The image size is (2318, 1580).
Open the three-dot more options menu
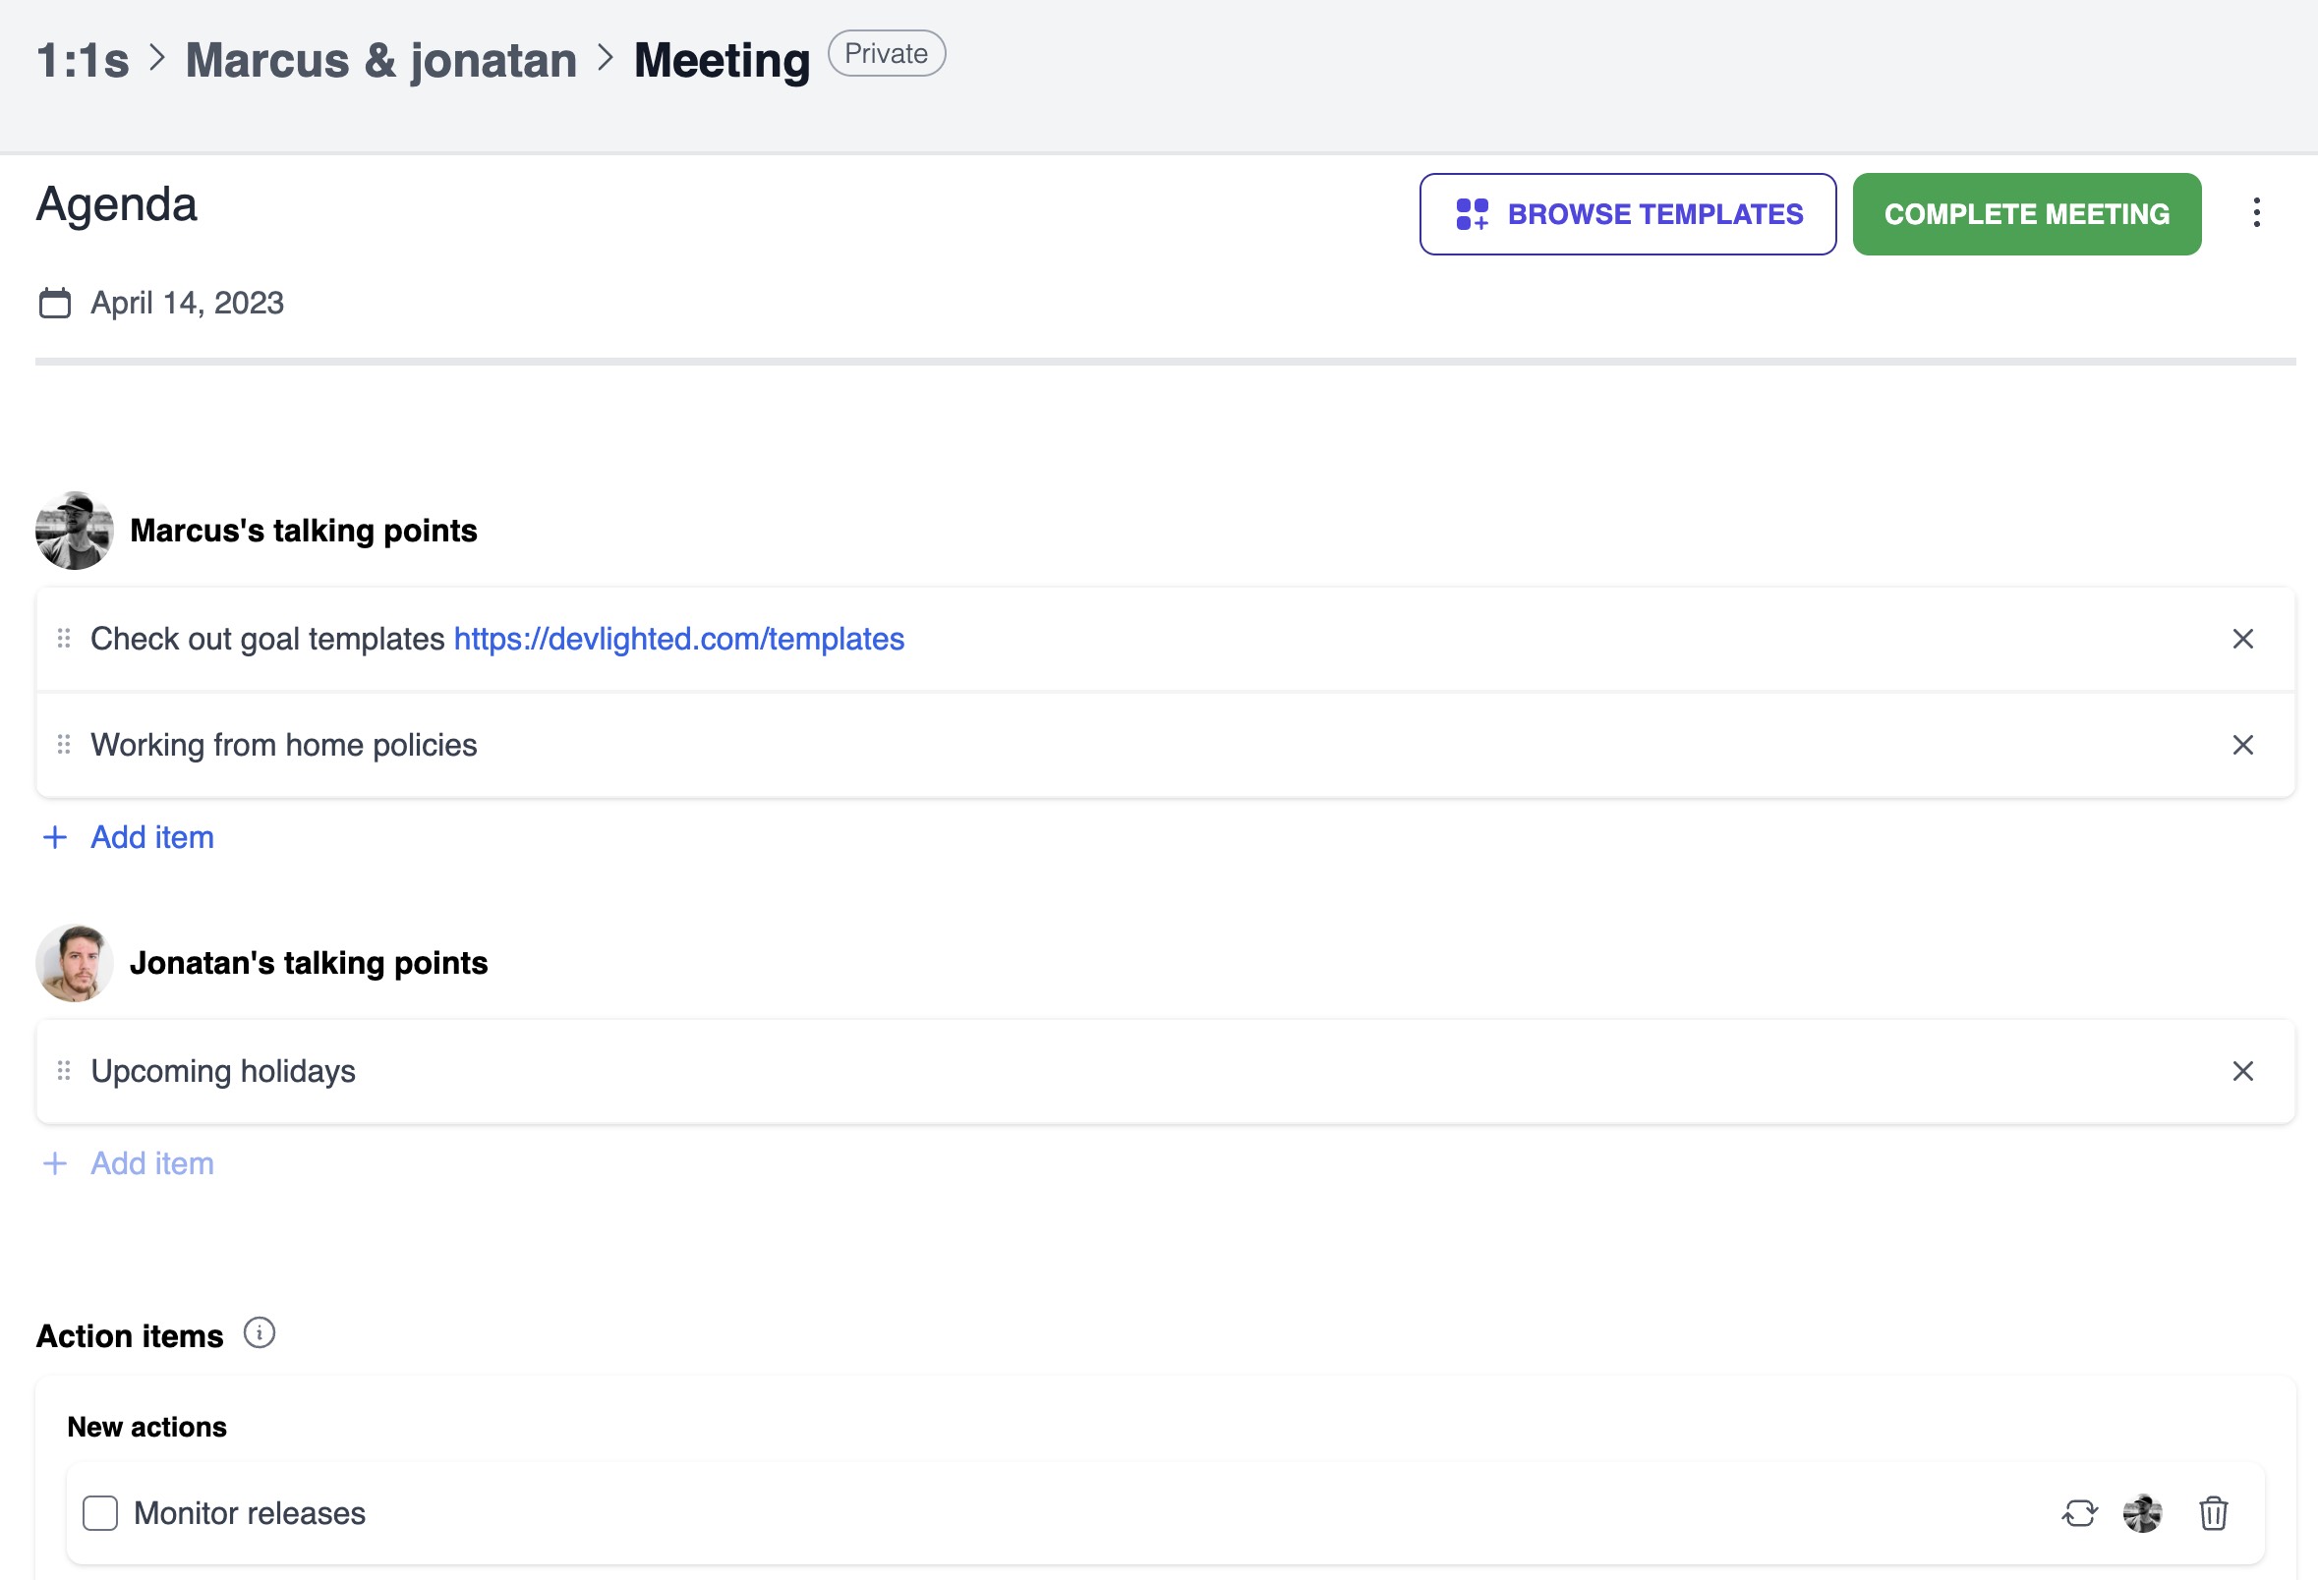point(2256,212)
